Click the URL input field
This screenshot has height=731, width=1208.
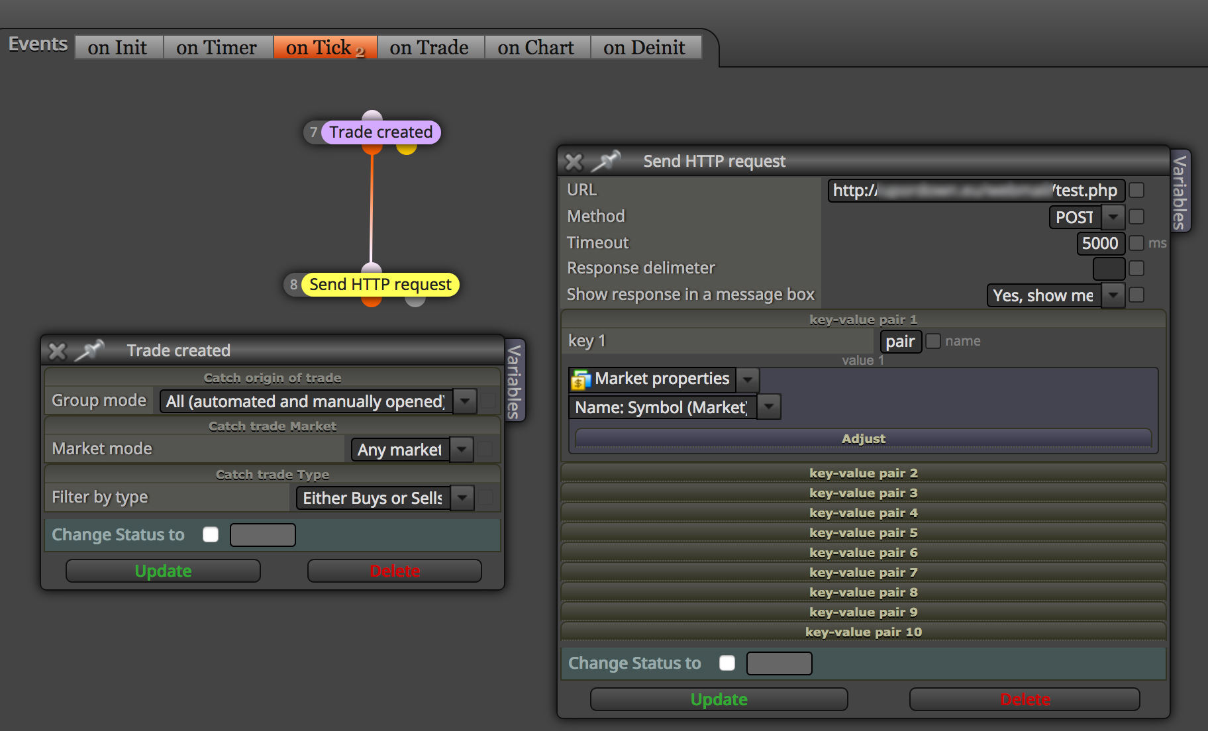pos(976,190)
